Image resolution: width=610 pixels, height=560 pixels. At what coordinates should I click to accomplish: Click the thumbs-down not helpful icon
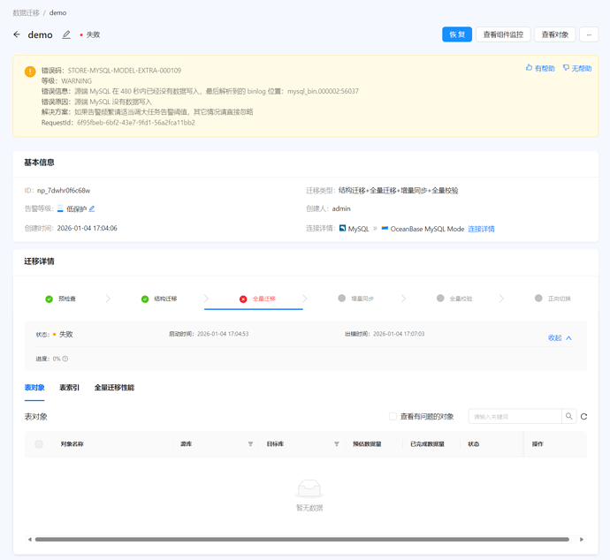[x=567, y=68]
